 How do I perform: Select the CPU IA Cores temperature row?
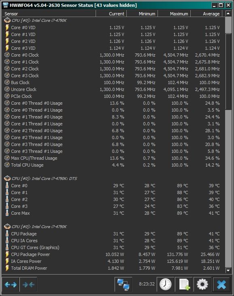(113, 241)
